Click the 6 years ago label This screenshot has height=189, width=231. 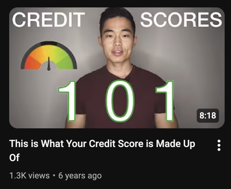click(80, 176)
